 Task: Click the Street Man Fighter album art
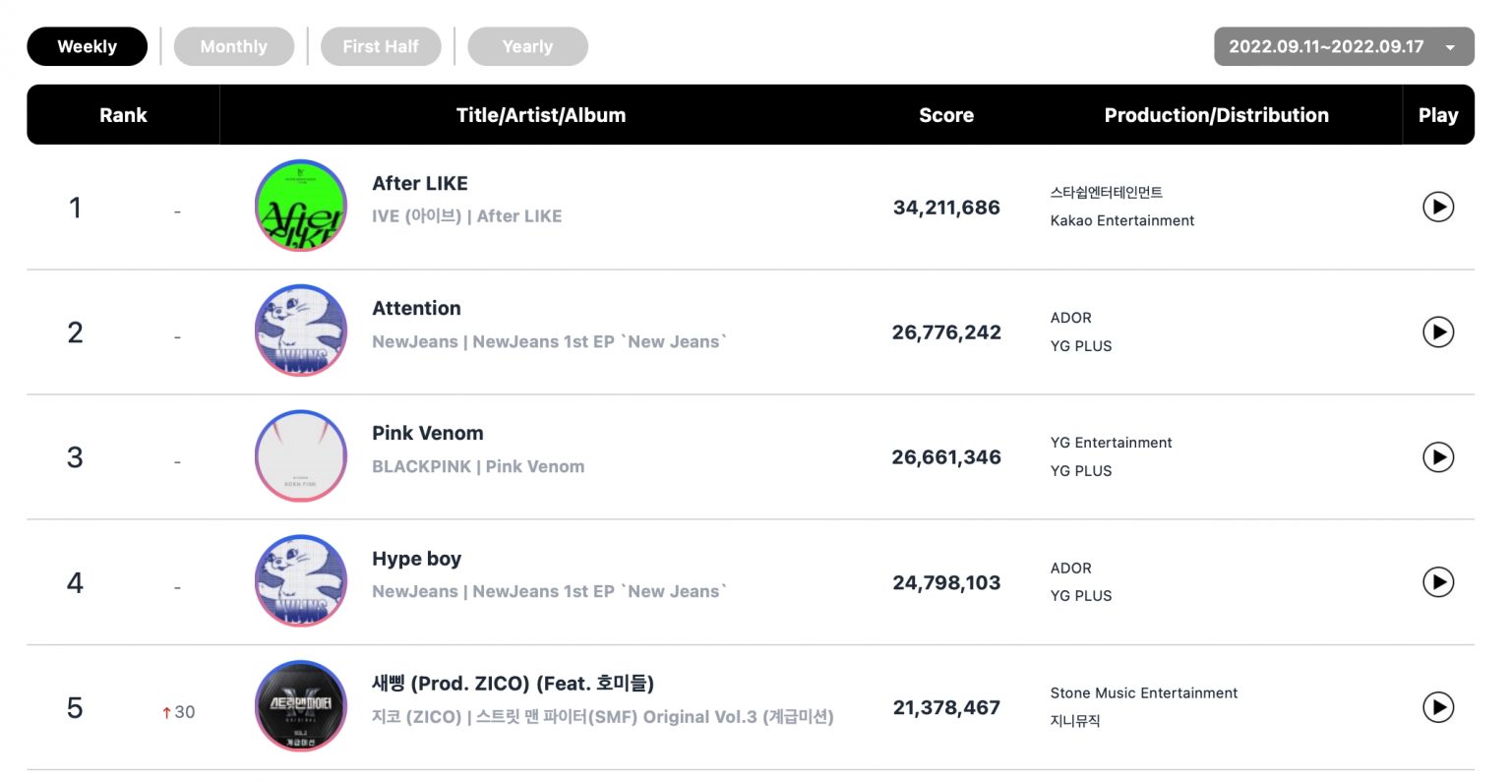click(x=300, y=706)
